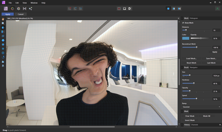Select the Liquify Push Left tool
This screenshot has height=132, width=222.
click(3, 32)
